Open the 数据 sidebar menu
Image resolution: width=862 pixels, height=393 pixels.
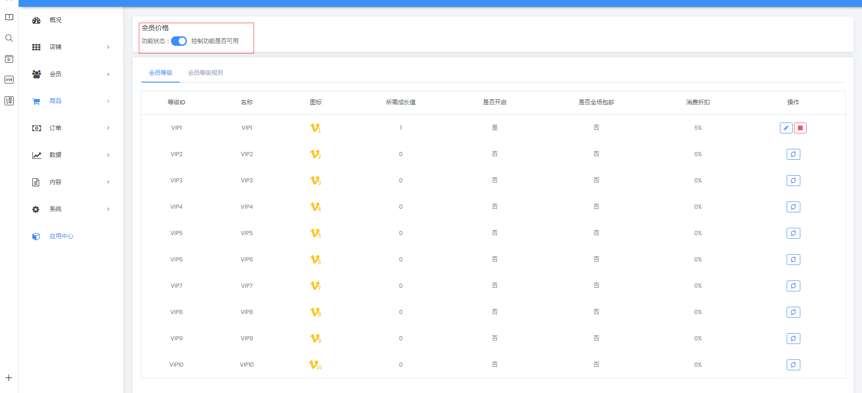55,155
